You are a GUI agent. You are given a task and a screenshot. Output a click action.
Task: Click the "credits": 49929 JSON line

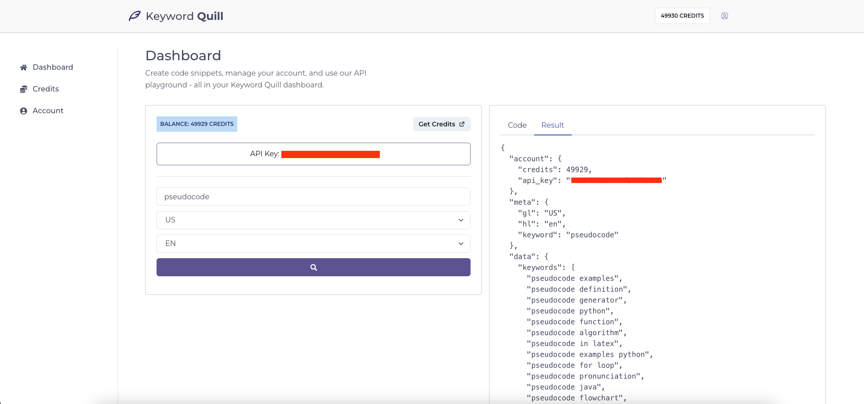pos(555,170)
